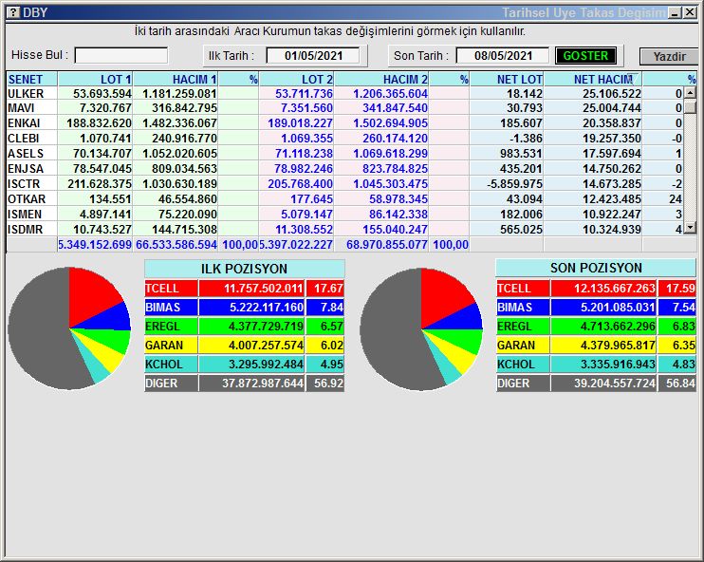The image size is (704, 562).
Task: Click the ILK POZISYON header
Action: pyautogui.click(x=244, y=269)
